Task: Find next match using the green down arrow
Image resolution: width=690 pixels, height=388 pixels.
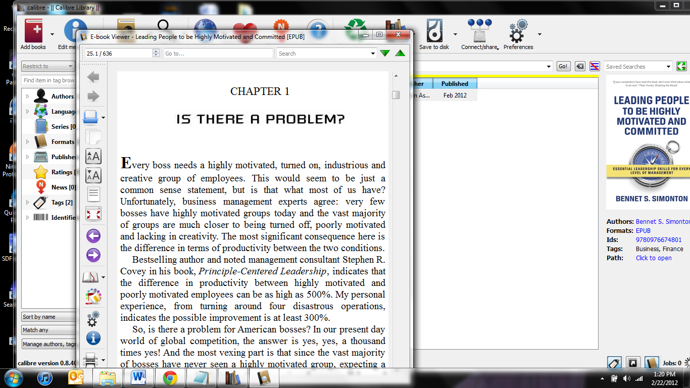Action: pos(385,53)
